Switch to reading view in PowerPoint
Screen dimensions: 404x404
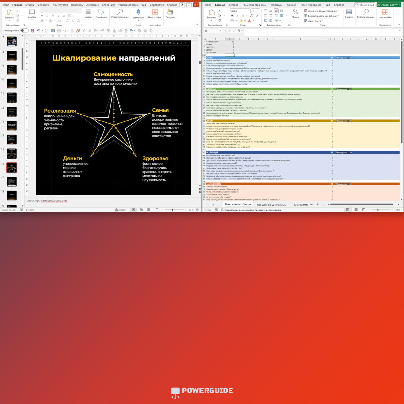coord(149,210)
